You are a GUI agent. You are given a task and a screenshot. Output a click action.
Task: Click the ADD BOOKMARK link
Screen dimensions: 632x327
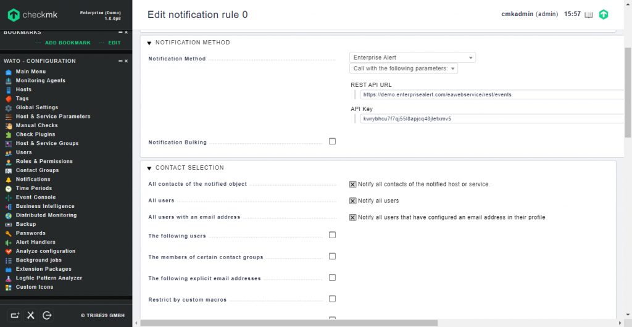pyautogui.click(x=68, y=43)
